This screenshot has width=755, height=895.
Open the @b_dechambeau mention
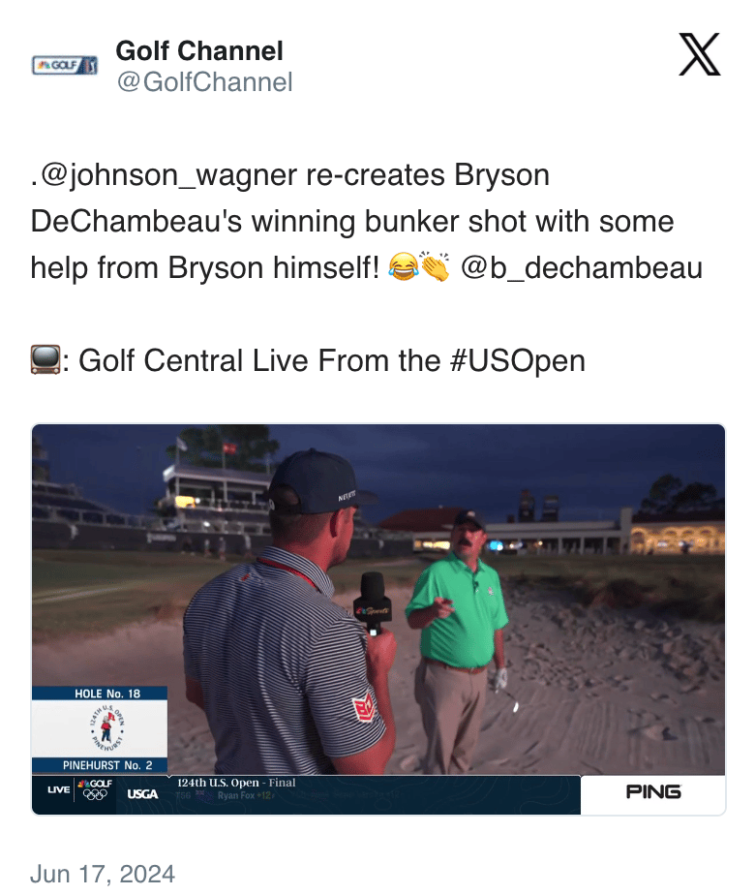tap(581, 267)
